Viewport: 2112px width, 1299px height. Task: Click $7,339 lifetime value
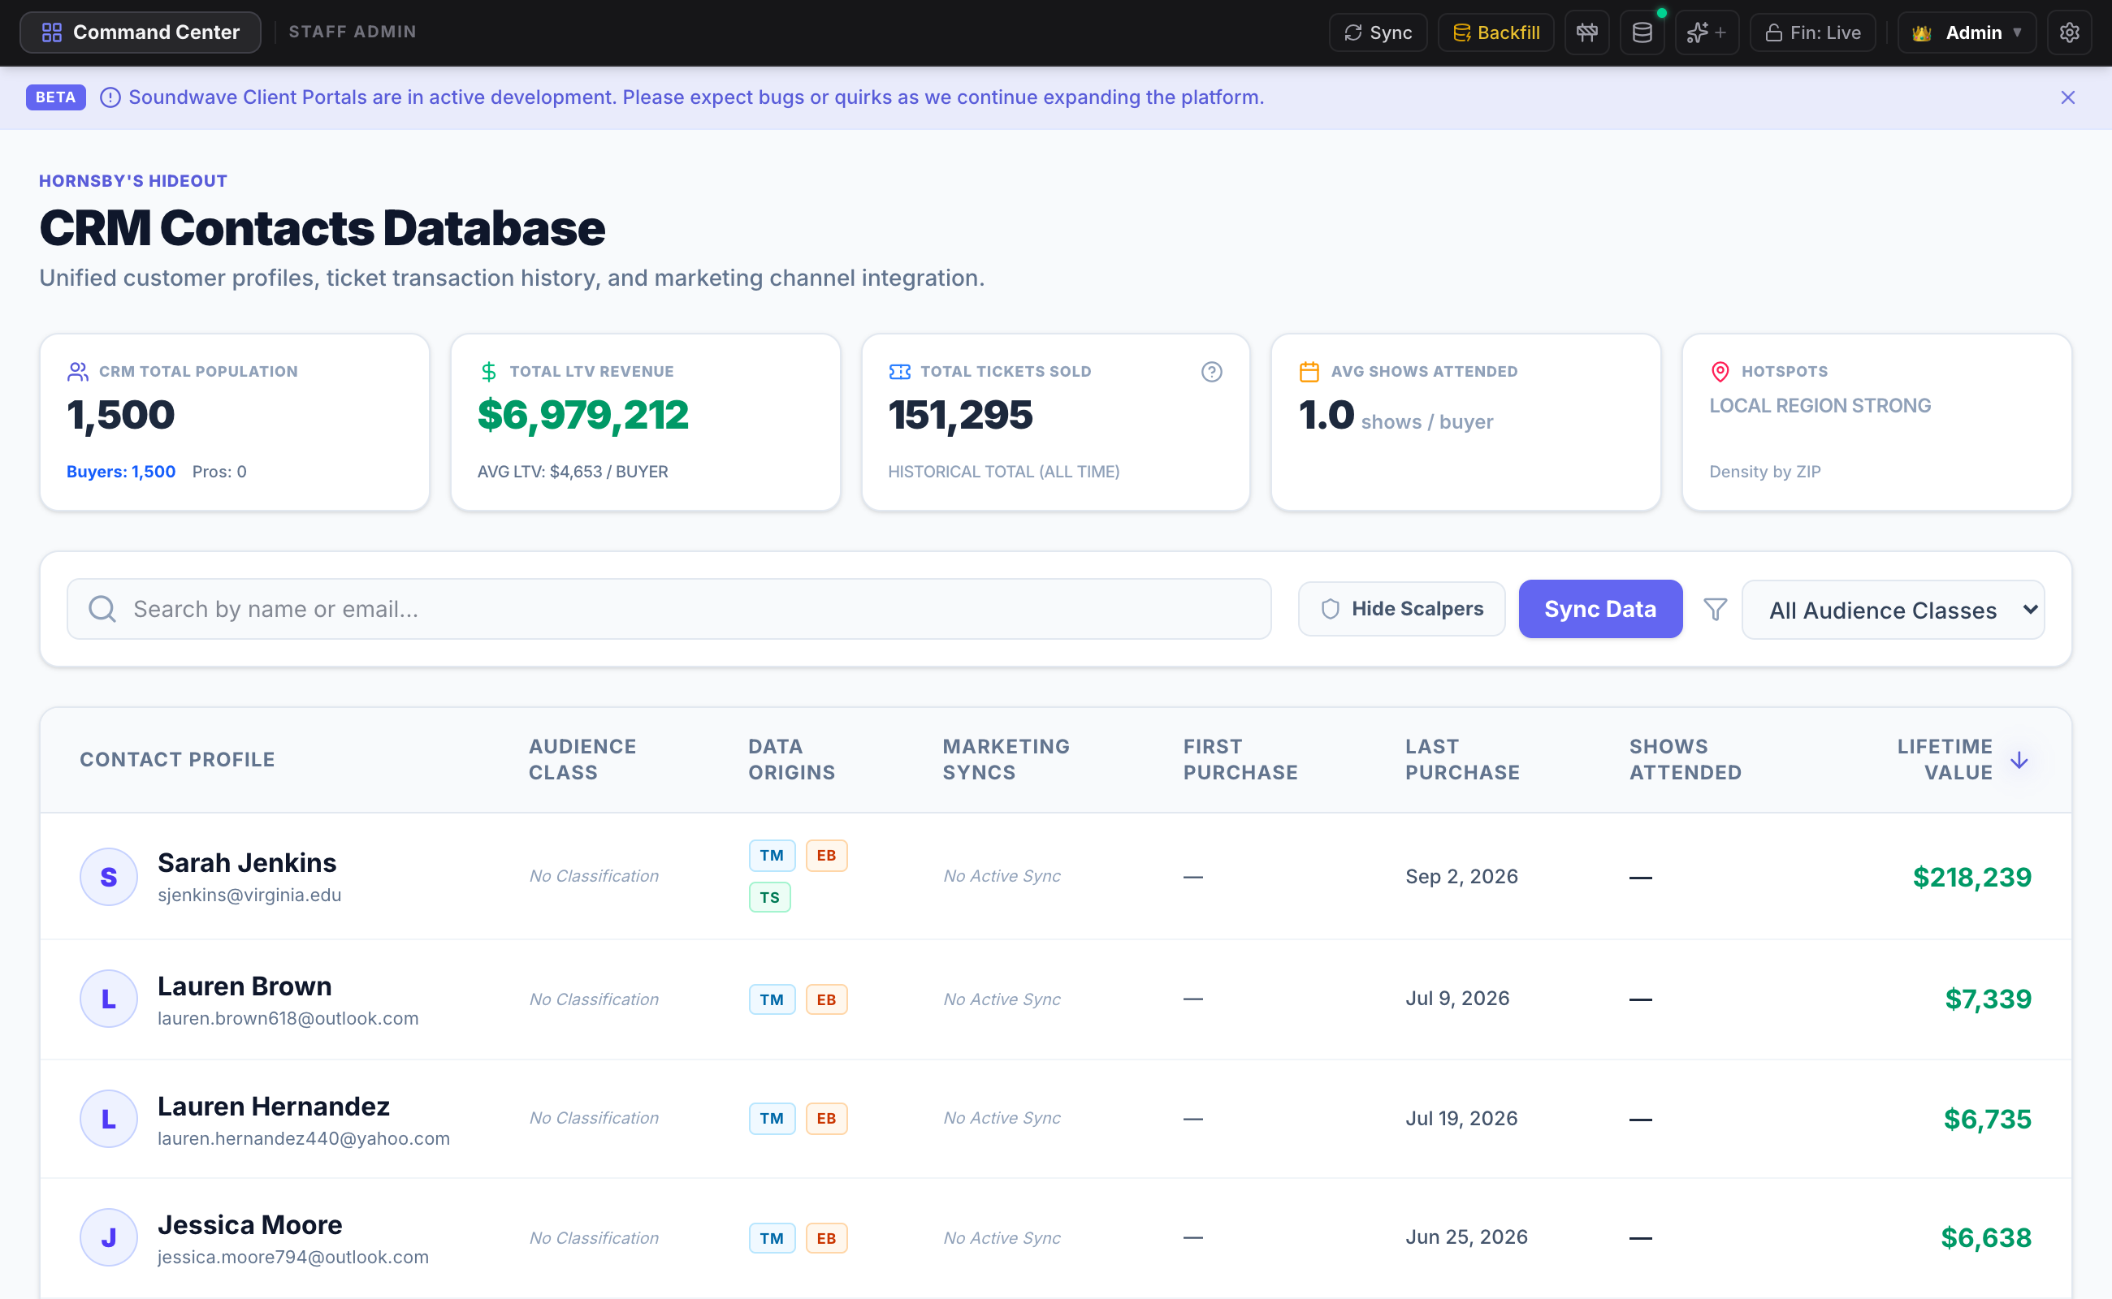[x=1988, y=999]
